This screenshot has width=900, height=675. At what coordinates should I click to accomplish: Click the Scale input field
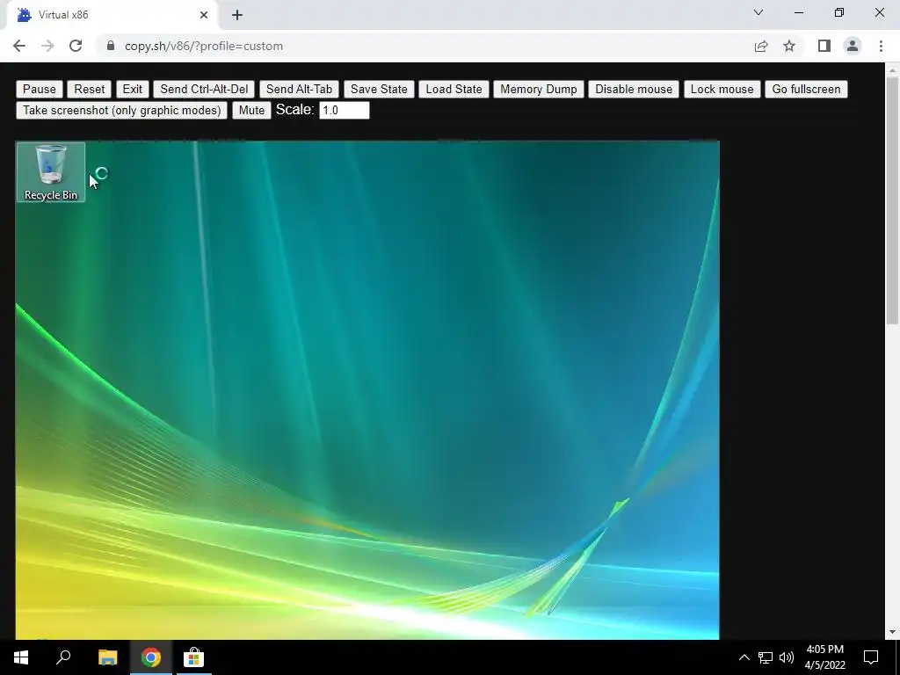pyautogui.click(x=345, y=110)
